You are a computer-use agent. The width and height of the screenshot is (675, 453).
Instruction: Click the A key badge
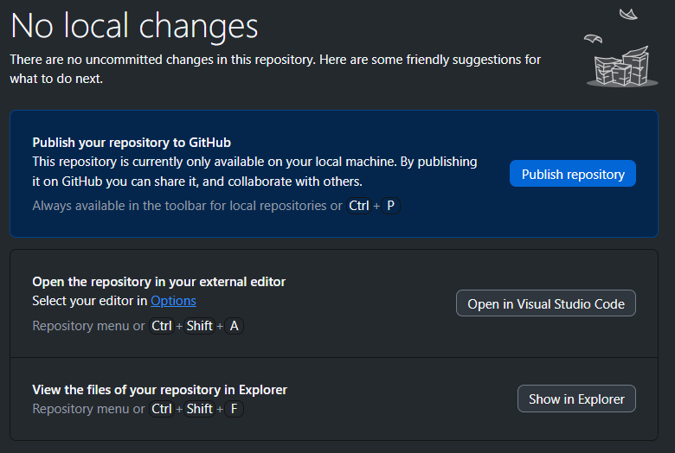pos(234,326)
